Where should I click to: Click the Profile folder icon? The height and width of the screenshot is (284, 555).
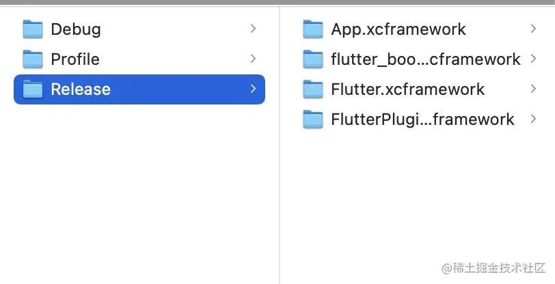33,59
